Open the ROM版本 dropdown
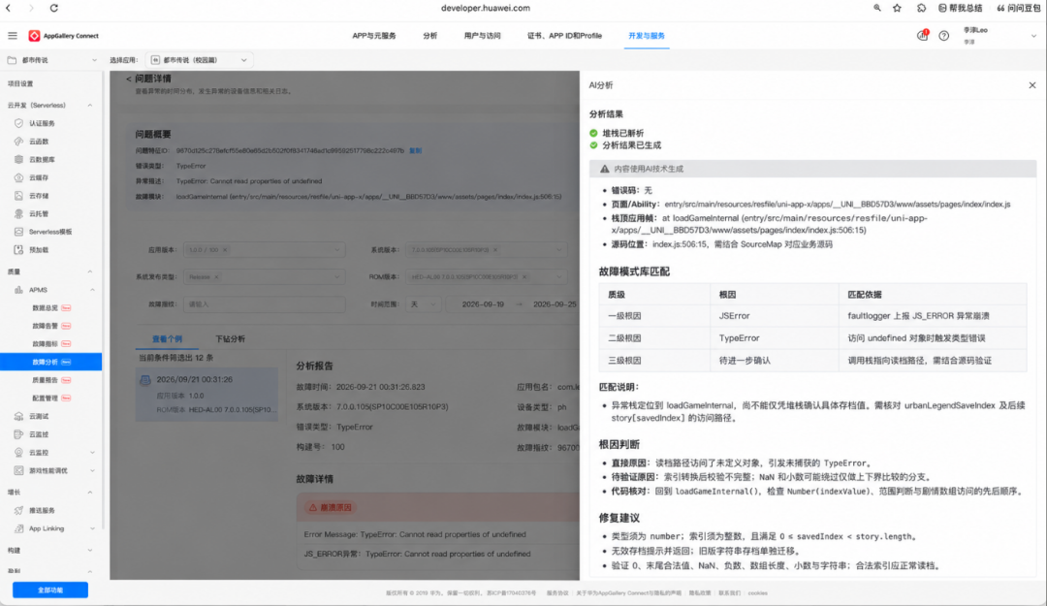Screen dimensions: 1047x606 click(487, 276)
